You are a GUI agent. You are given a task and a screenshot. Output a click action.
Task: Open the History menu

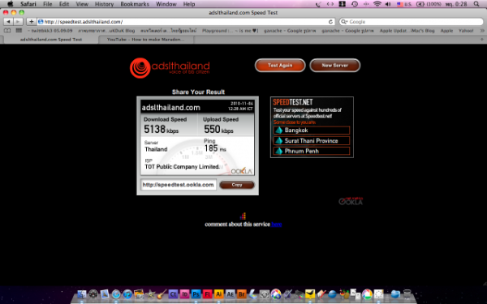tap(104, 4)
